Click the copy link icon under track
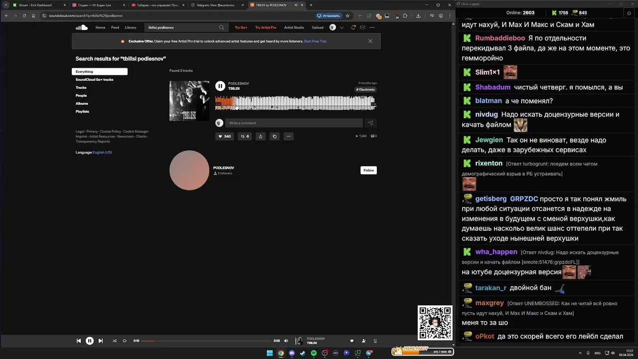 (274, 136)
